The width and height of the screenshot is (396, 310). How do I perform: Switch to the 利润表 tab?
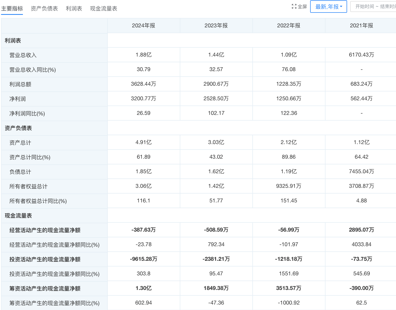click(74, 9)
